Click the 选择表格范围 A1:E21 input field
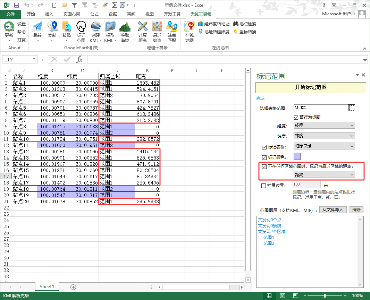 320,108
